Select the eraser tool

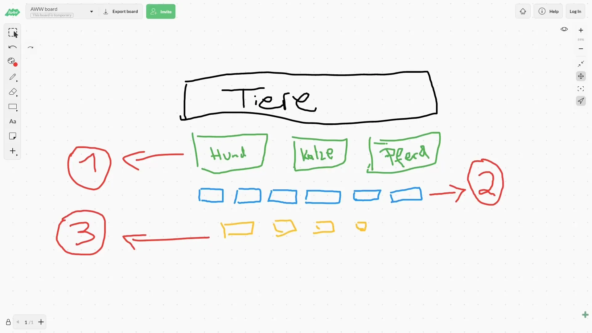click(x=12, y=92)
